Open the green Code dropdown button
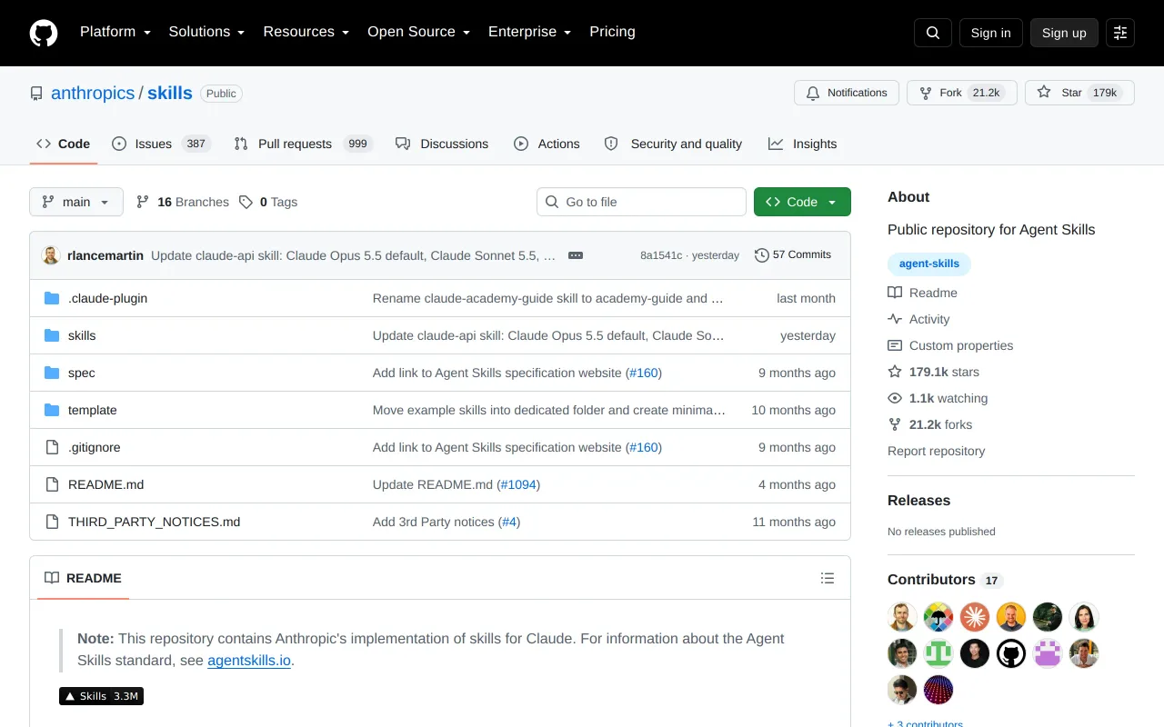Screen dimensions: 1164x727 [x=802, y=202]
